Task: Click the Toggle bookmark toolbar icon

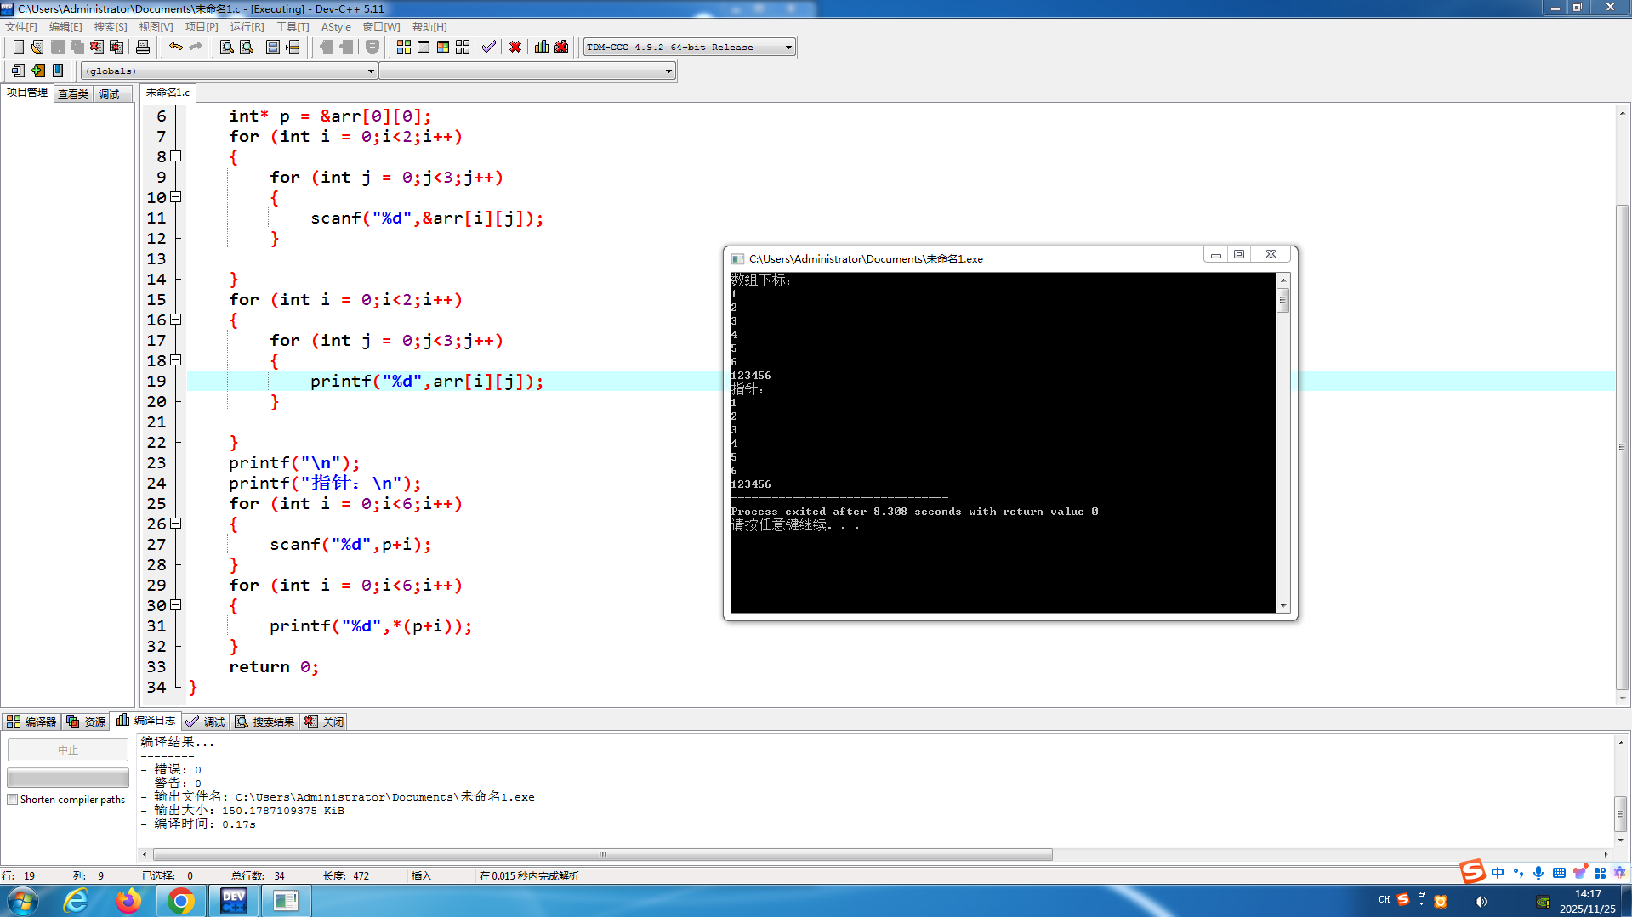Action: click(x=37, y=71)
